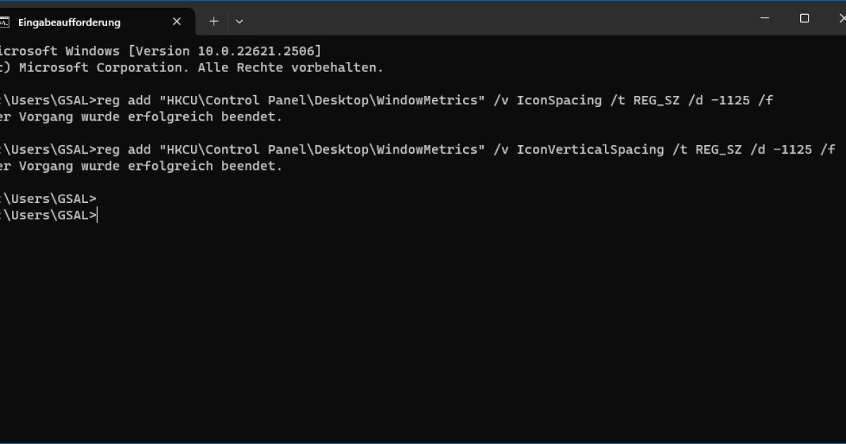The width and height of the screenshot is (846, 444).
Task: Click the empty title bar area right of the tabs
Action: (x=493, y=19)
